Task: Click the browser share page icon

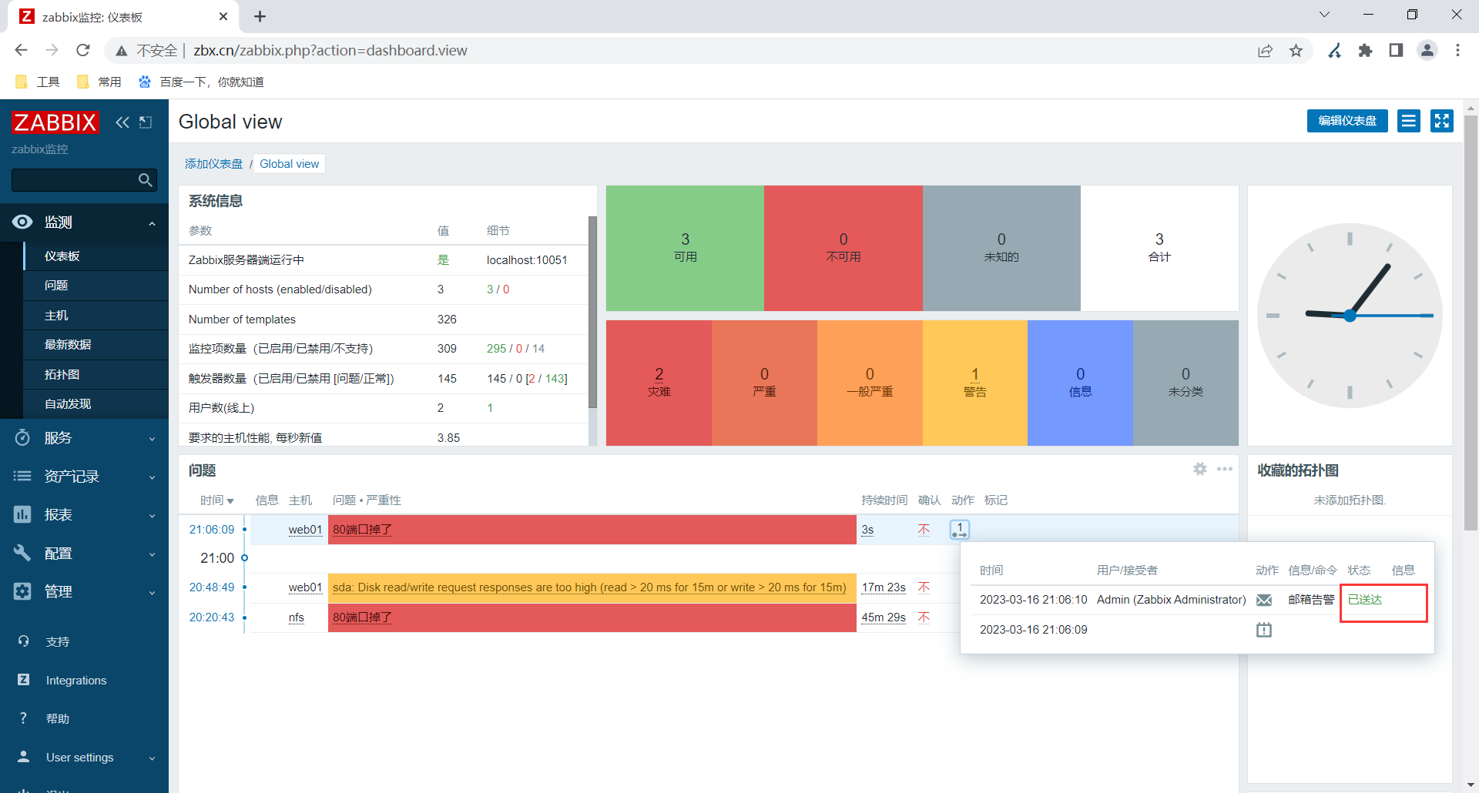Action: point(1265,51)
